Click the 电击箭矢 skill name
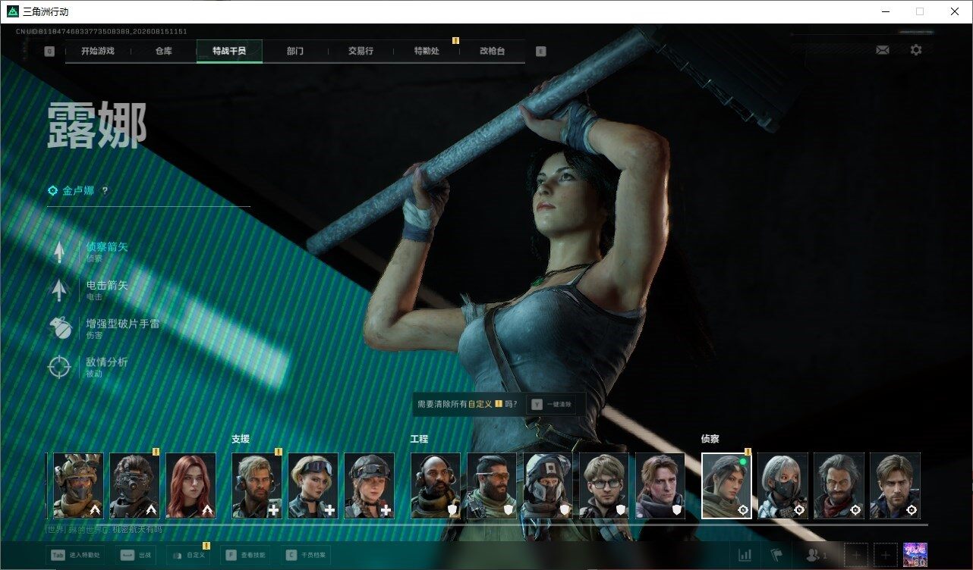Viewport: 973px width, 570px height. pos(107,285)
